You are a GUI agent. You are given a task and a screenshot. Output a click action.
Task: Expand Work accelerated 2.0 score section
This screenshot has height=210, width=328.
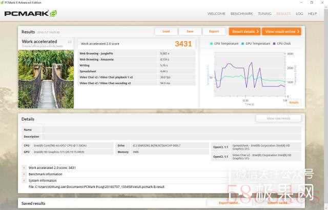[24, 167]
